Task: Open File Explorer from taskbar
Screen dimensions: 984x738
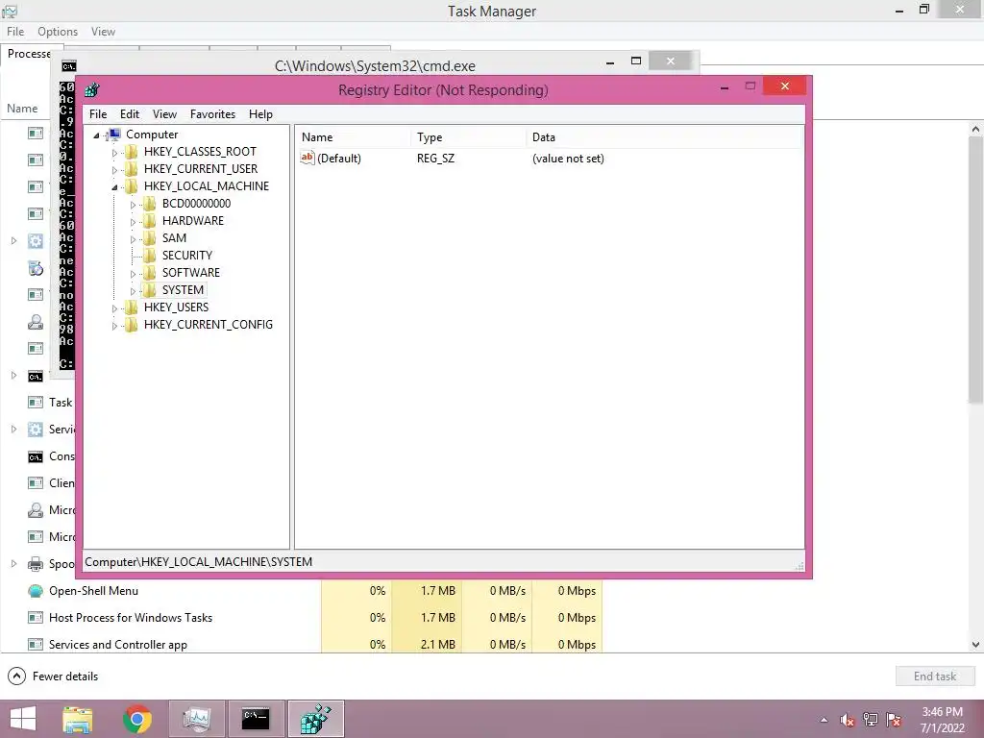Action: 78,719
